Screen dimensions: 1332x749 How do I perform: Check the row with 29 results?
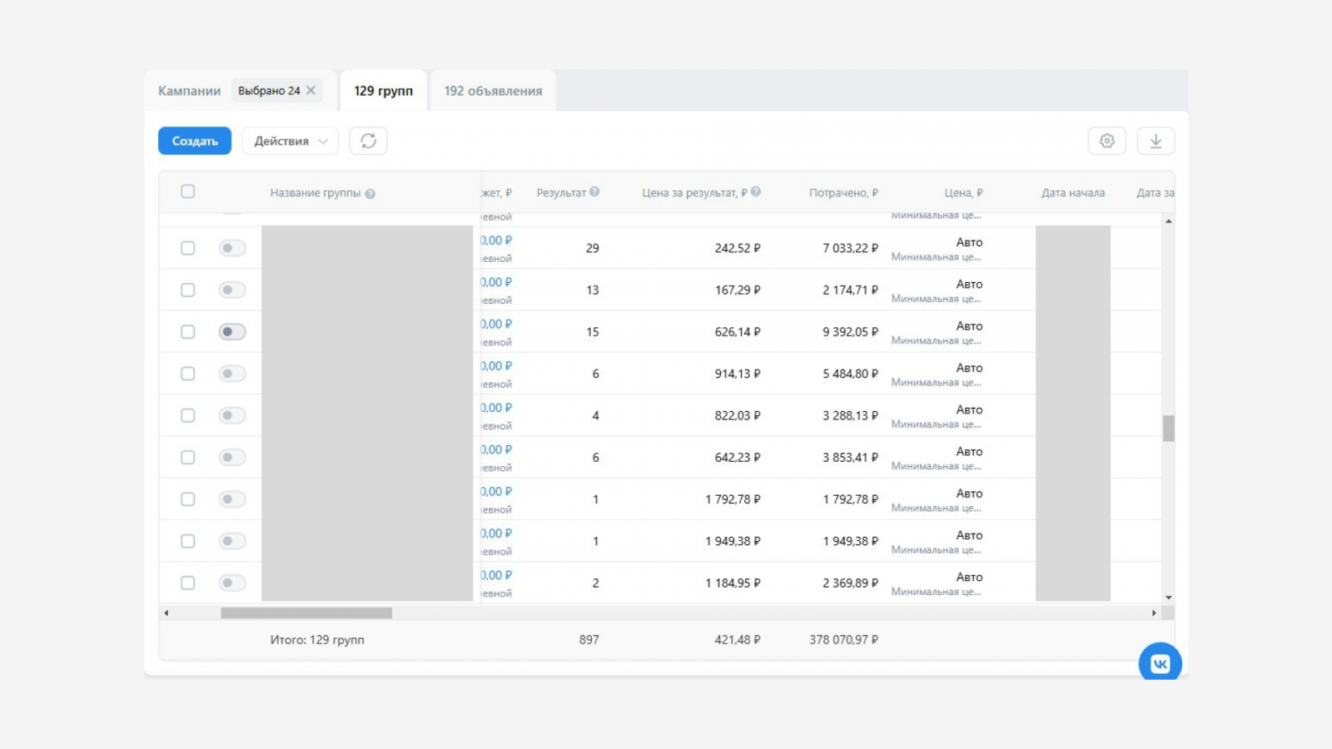coord(188,248)
